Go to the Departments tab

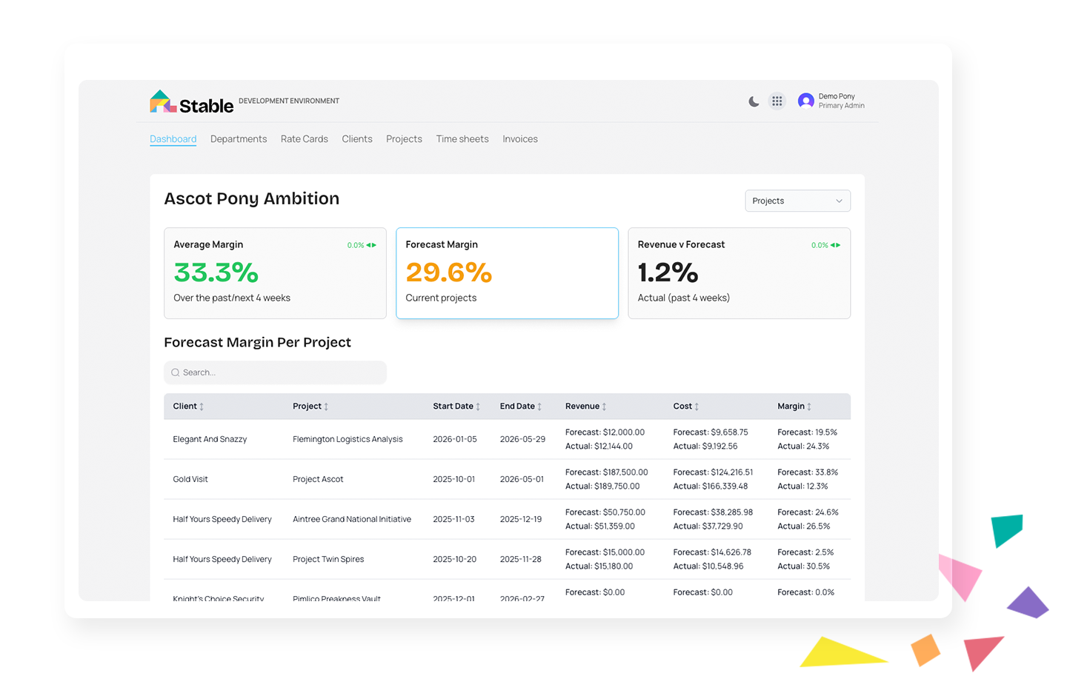click(x=238, y=139)
